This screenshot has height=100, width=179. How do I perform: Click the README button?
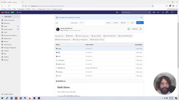pos(70,36)
